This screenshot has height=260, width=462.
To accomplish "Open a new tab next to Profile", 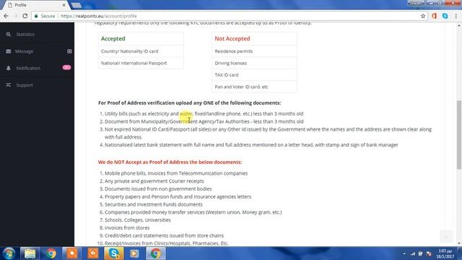I will pyautogui.click(x=77, y=5).
